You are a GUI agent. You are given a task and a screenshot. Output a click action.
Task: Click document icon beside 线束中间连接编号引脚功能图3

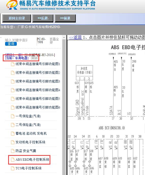pos(13,81)
